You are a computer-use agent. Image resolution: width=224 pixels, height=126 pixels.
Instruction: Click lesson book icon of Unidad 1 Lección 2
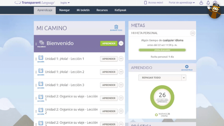coord(41,72)
